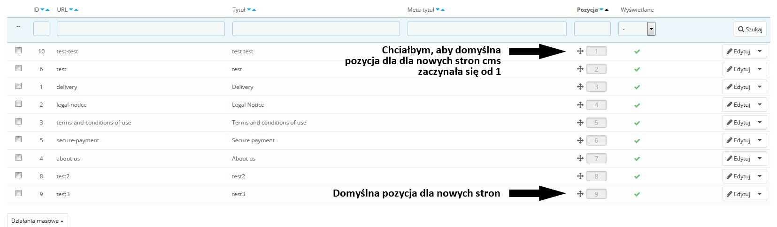Select checkbox for row with ID 6
This screenshot has width=777, height=227.
(19, 68)
